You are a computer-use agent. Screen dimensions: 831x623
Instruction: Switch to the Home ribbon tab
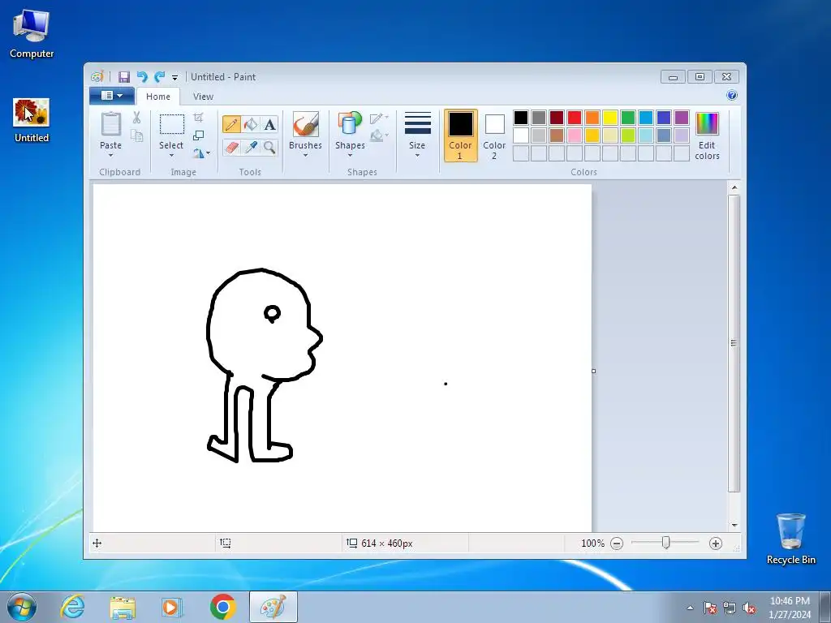(158, 97)
